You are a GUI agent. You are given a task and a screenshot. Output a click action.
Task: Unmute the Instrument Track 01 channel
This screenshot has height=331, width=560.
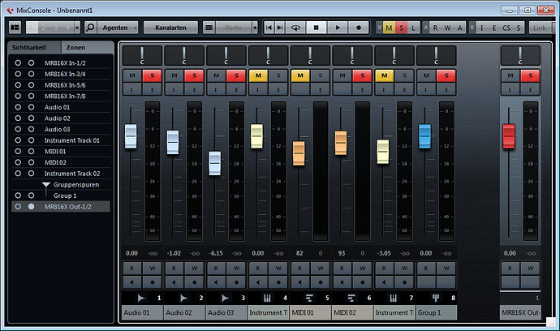(258, 75)
